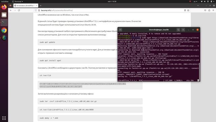Go back in Firefox history

(11, 11)
